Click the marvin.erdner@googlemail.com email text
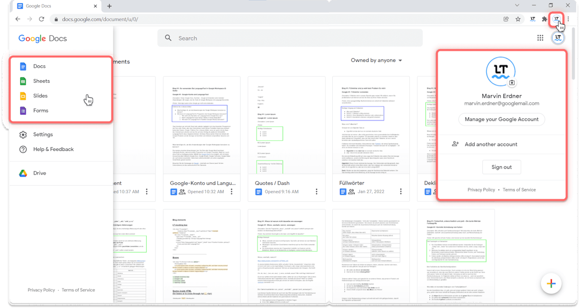Screen dimensions: 579x308 point(502,103)
